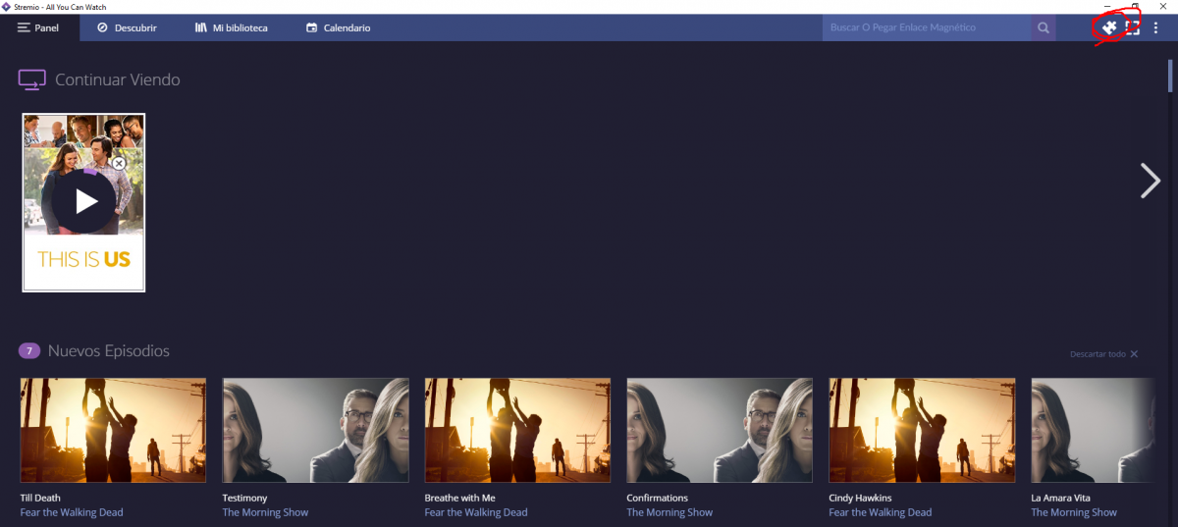The image size is (1178, 527).
Task: Open Breathe with Me episode thumbnail
Action: (x=517, y=430)
